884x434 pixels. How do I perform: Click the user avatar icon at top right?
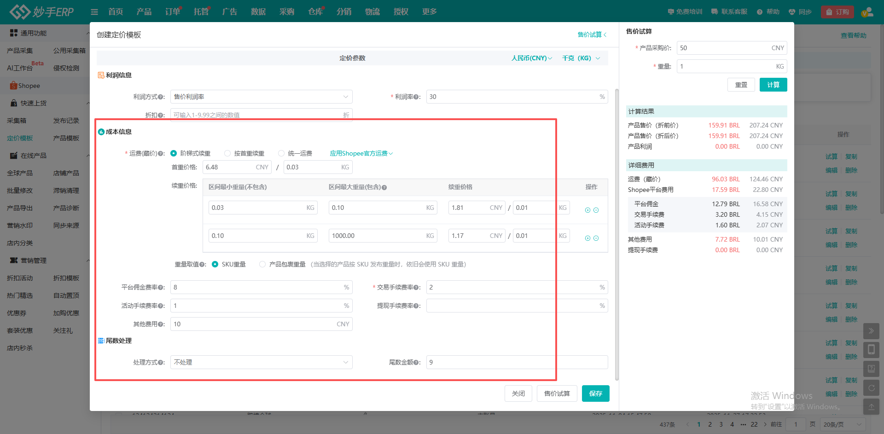(x=867, y=12)
